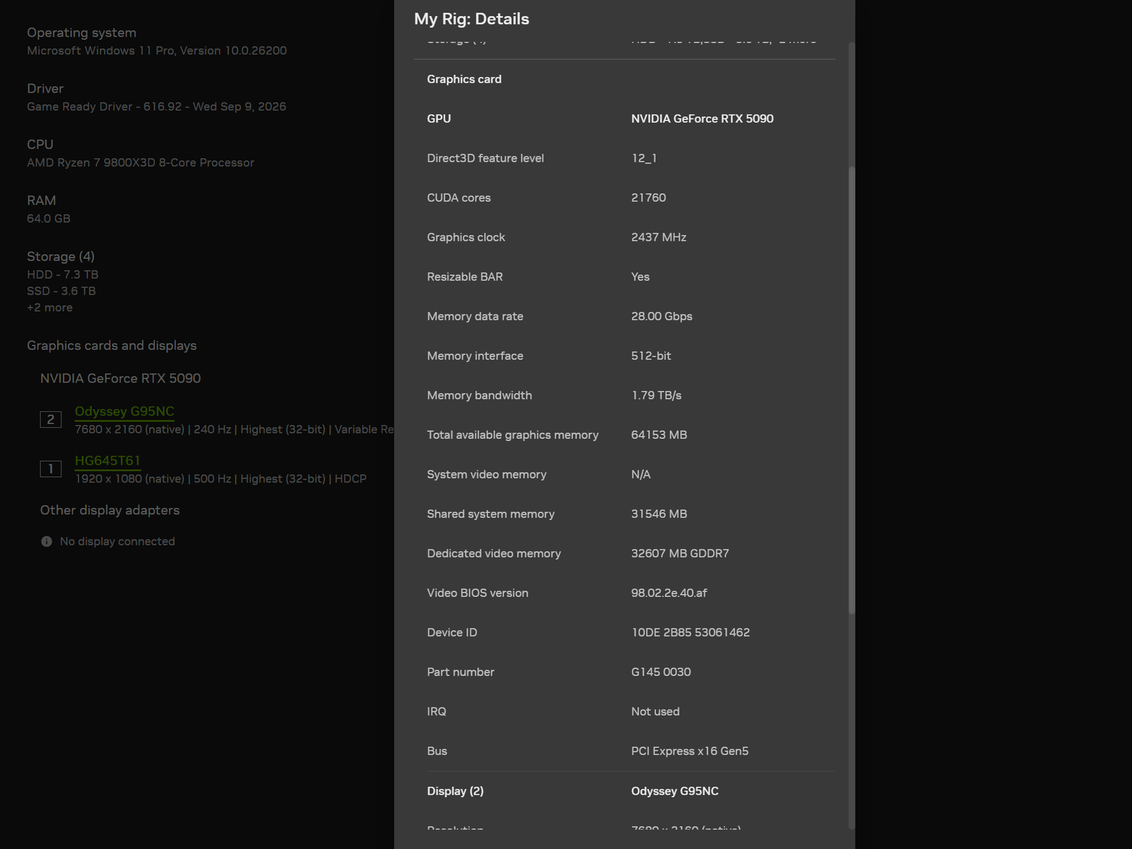Select the AMD Ryzen 7 9800X3D processor text
Screen dimensions: 1132x849
140,163
